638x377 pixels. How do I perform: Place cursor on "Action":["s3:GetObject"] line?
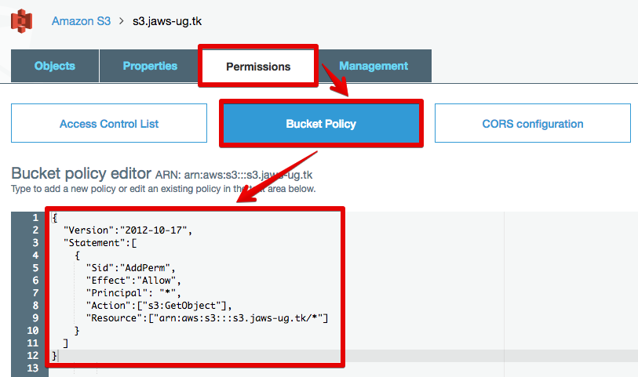pyautogui.click(x=159, y=306)
